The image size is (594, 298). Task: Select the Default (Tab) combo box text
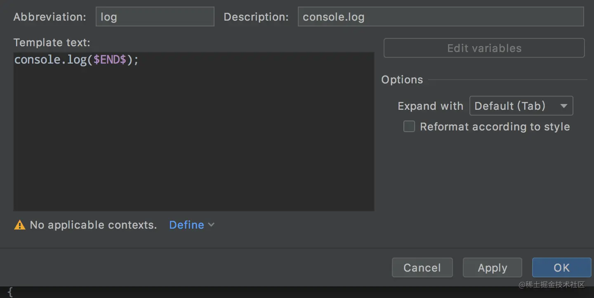[510, 106]
